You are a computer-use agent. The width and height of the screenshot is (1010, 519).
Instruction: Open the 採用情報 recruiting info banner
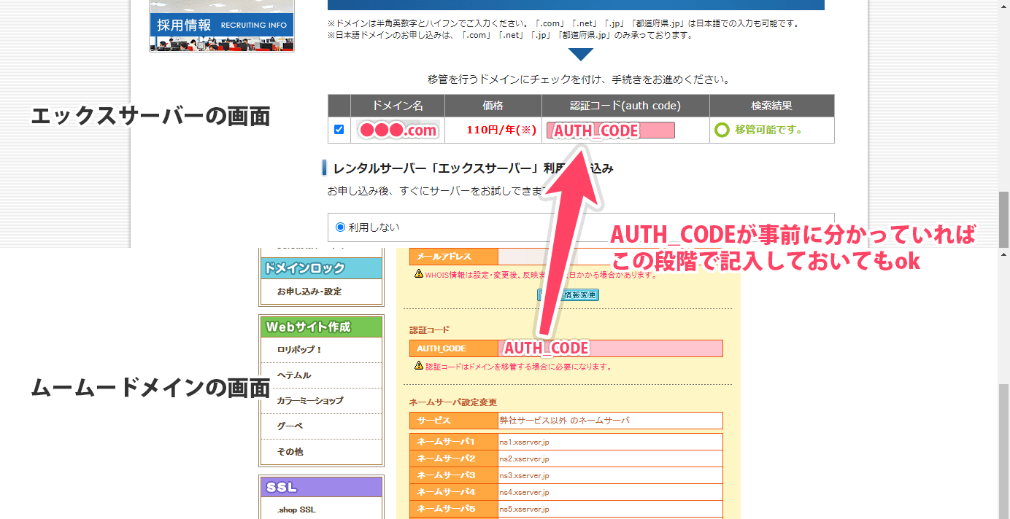[222, 26]
